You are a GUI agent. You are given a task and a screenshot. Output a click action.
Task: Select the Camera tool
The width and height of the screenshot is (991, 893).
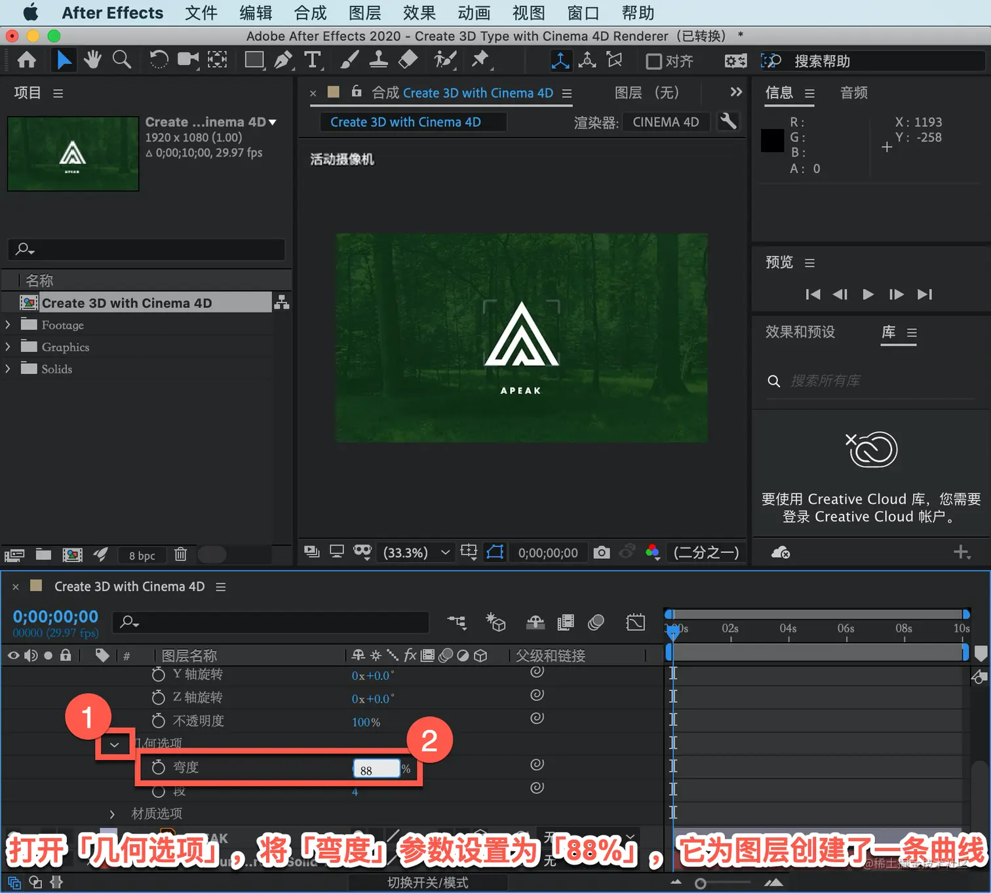pos(188,60)
